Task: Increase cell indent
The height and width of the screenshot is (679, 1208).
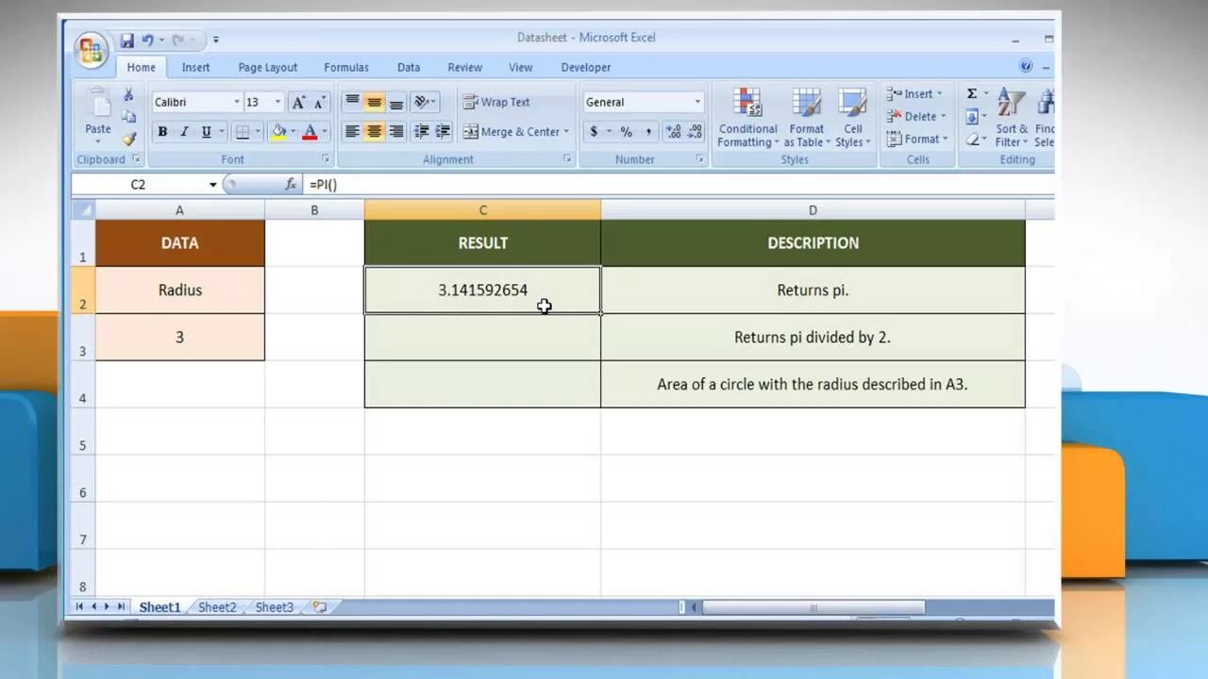Action: (x=443, y=132)
